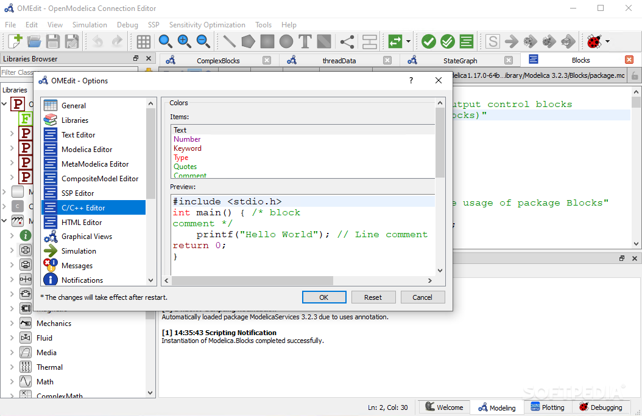Screen dimensions: 642x416
Task: Switch to the threadData tab
Action: (339, 60)
